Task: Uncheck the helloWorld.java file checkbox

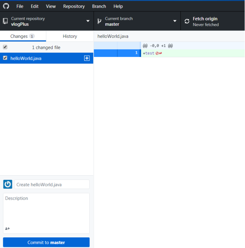Action: point(5,58)
